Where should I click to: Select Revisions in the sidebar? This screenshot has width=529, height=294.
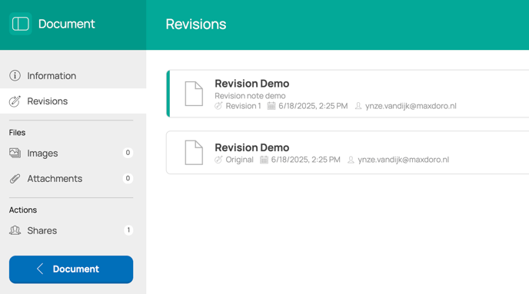73,101
